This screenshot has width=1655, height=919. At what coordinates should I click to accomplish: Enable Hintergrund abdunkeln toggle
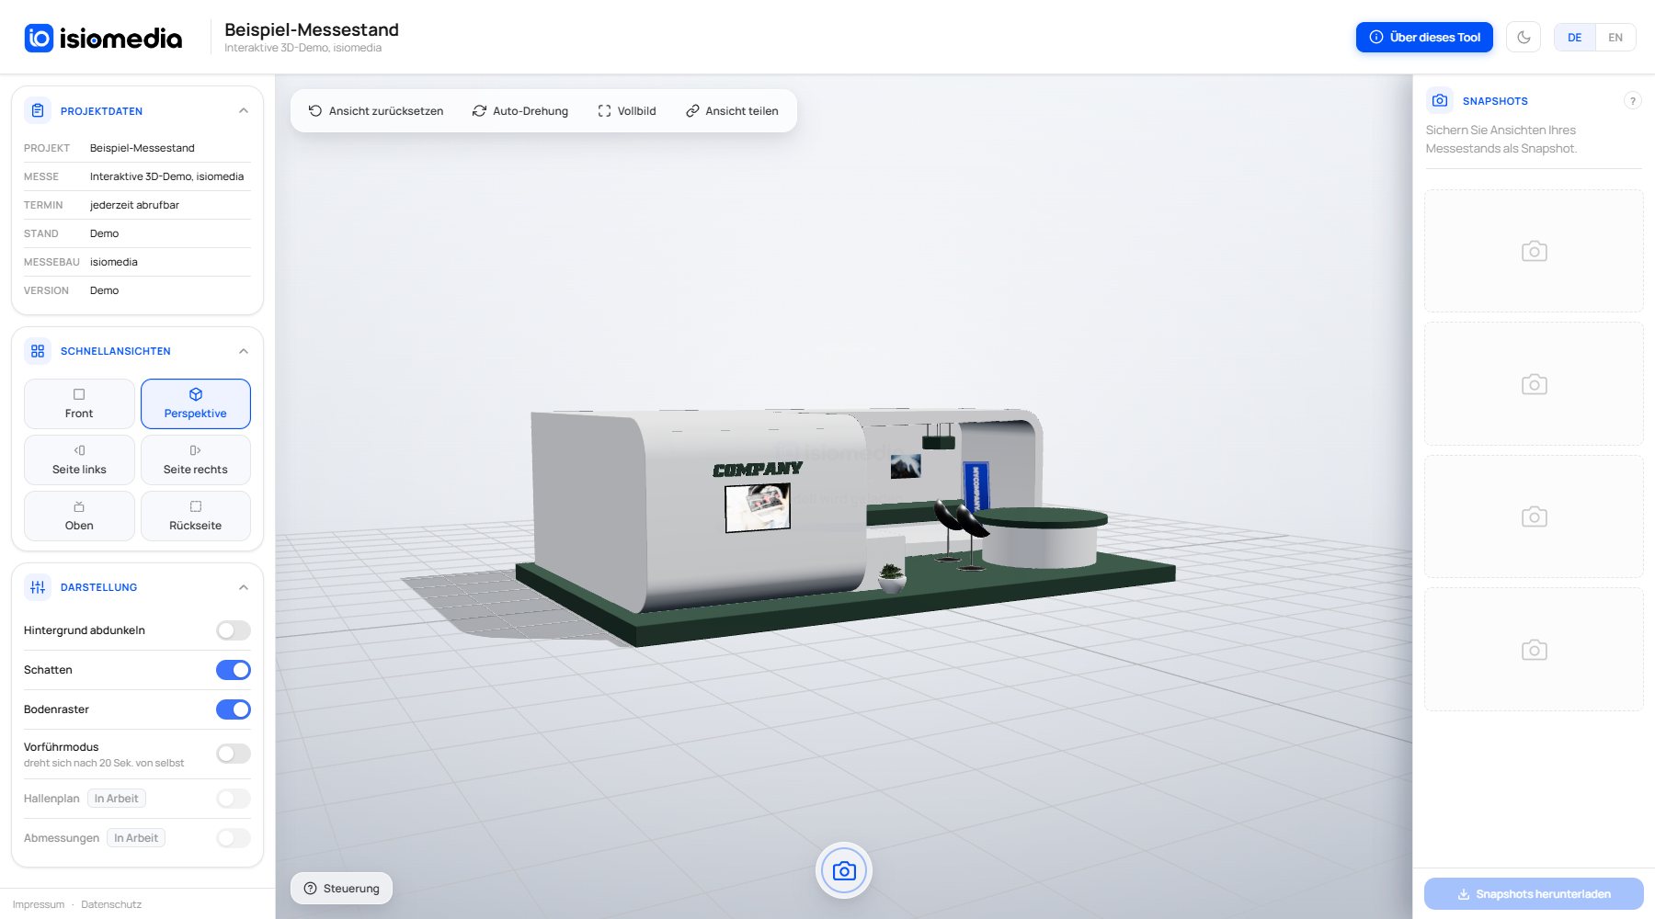234,630
